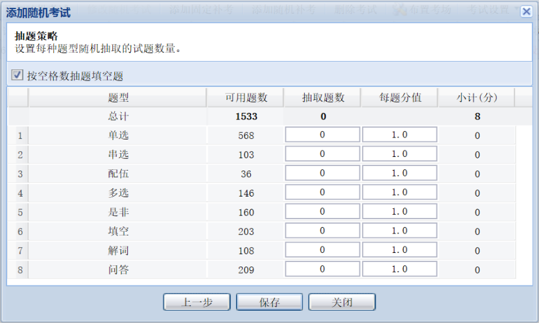Viewport: 539px width, 323px height.
Task: Close the 添加随机考试 dialog with X
Action: pos(526,12)
